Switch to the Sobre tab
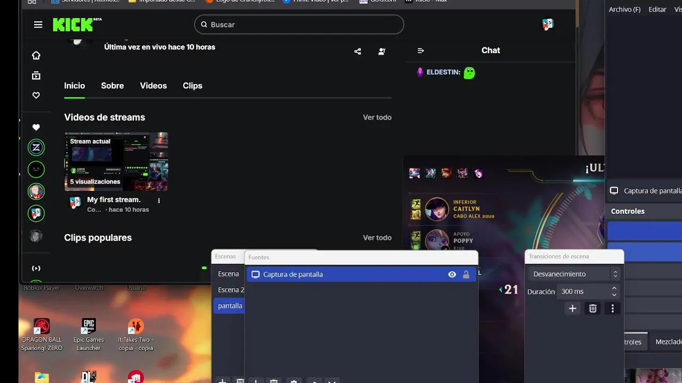The width and height of the screenshot is (682, 383). (112, 86)
